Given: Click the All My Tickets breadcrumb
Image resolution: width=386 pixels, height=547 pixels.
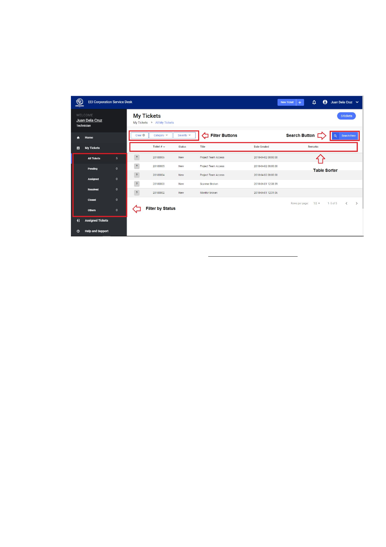Looking at the screenshot, I should click(x=165, y=123).
